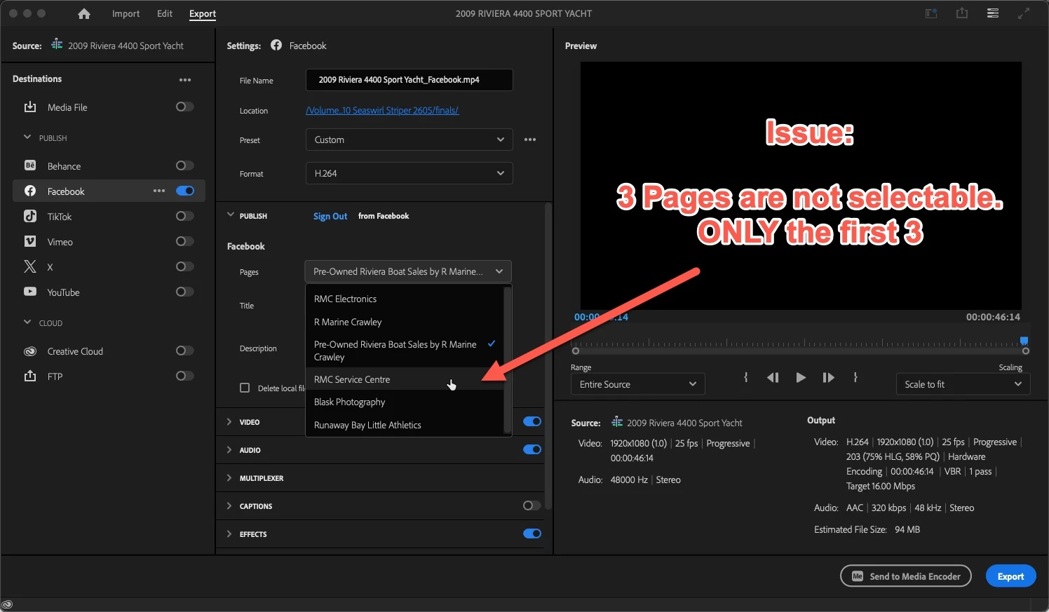Expand the MULTIPLEXER settings section
1049x612 pixels.
coord(229,477)
